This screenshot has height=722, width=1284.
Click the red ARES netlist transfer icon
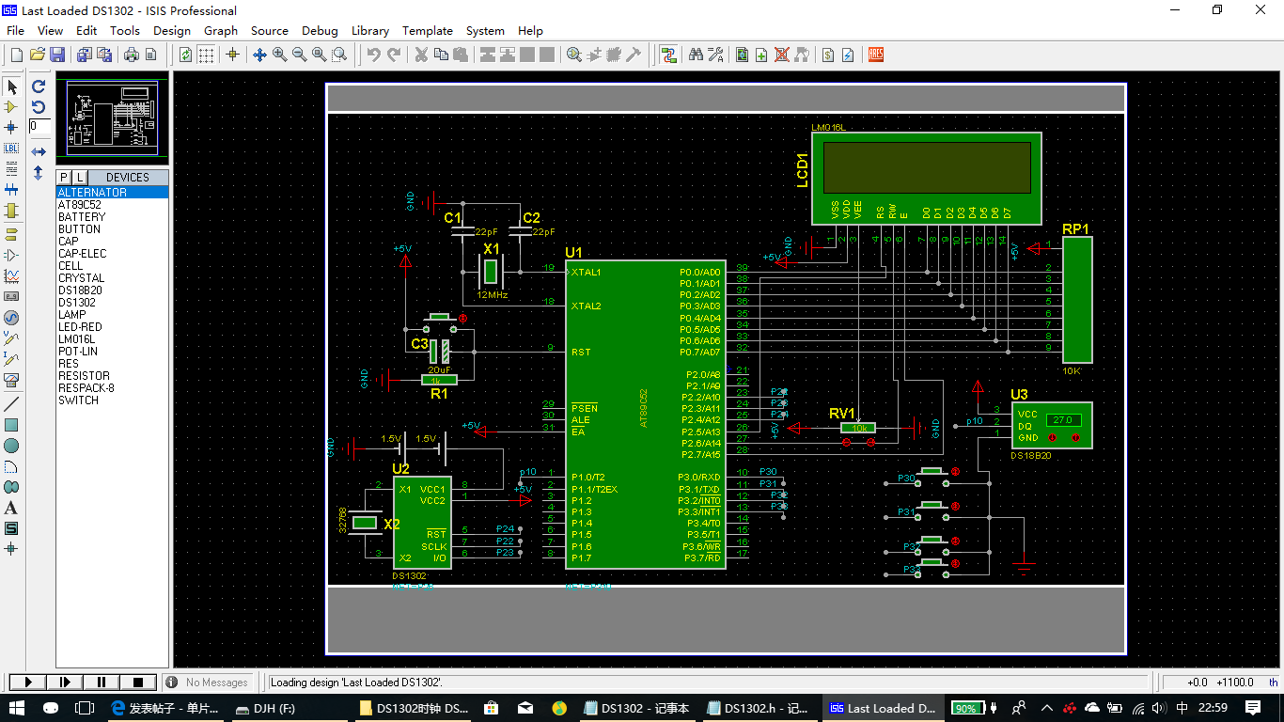tap(875, 55)
